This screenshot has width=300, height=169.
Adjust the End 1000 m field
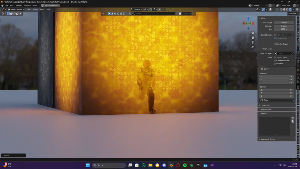click(284, 29)
